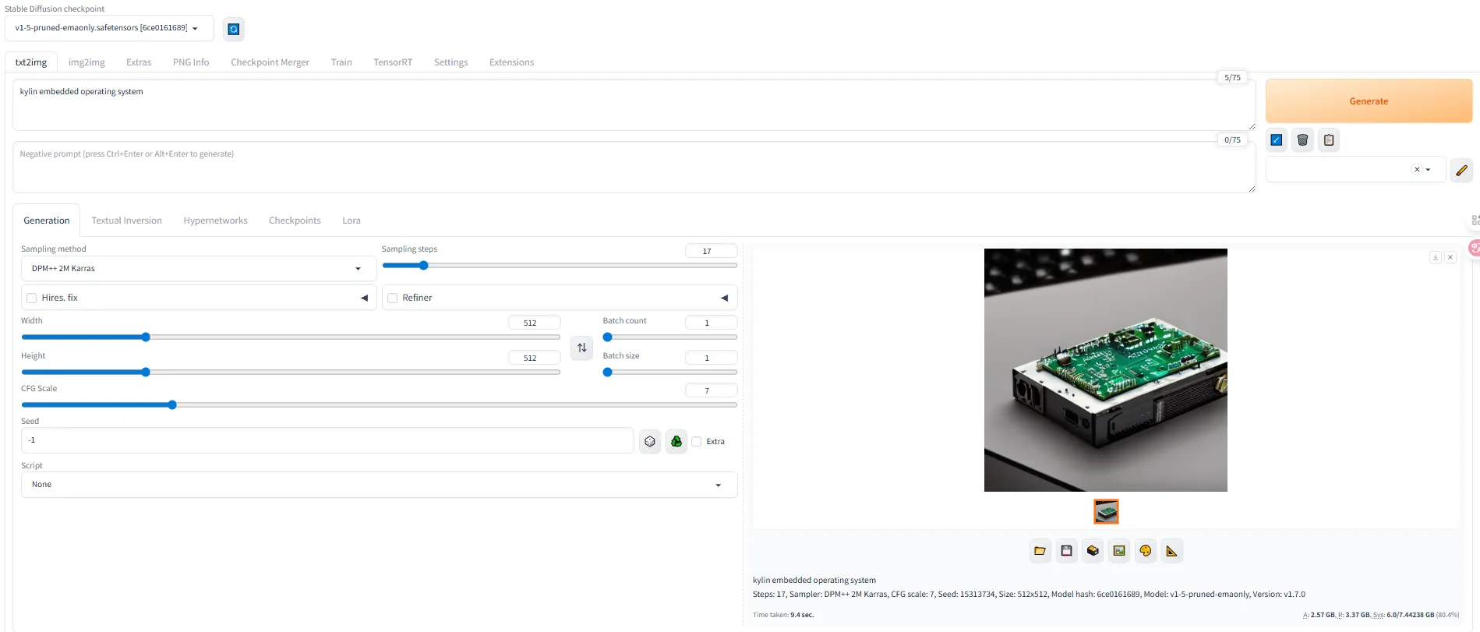Enable the Hires. fix checkbox

coord(32,298)
